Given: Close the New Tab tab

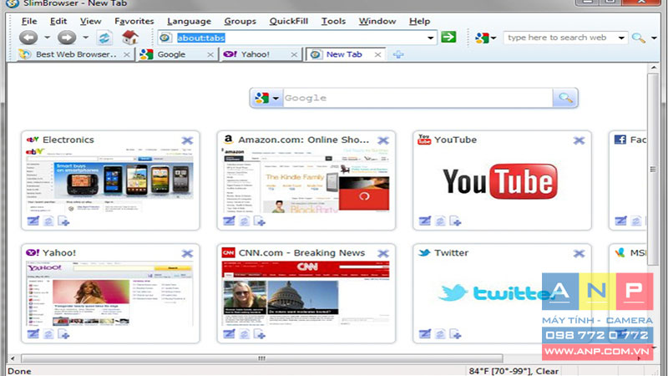Looking at the screenshot, I should coord(377,54).
